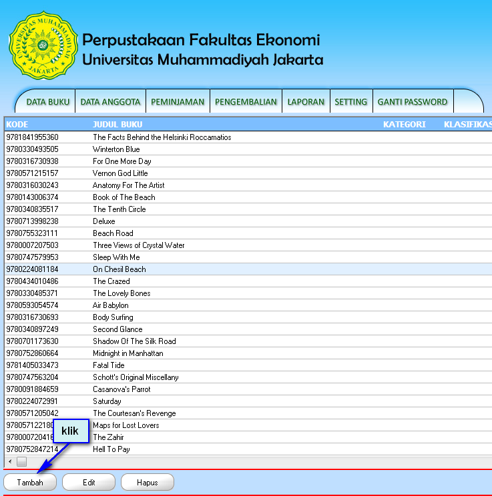Select Maps for Lost Lovers row
The width and height of the screenshot is (492, 496).
(x=248, y=426)
